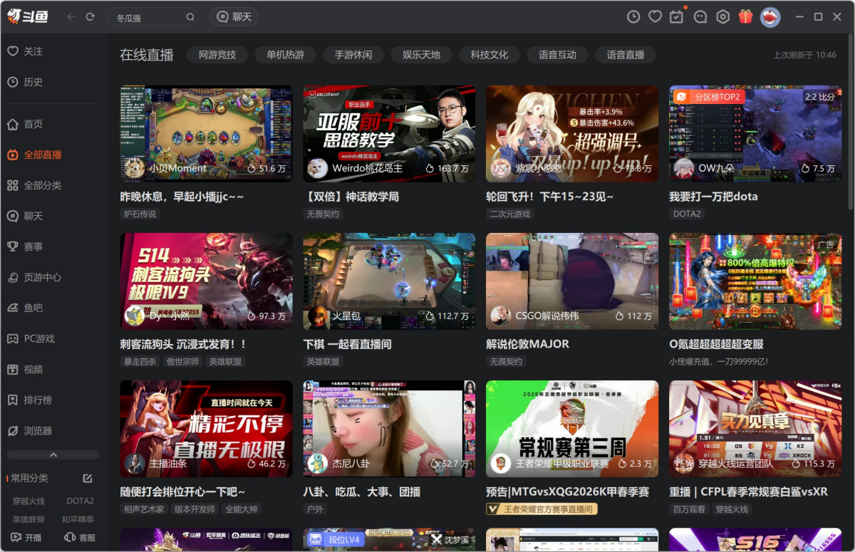This screenshot has width=855, height=552.
Task: Collapse the sidebar list with up chevron
Action: [53, 454]
